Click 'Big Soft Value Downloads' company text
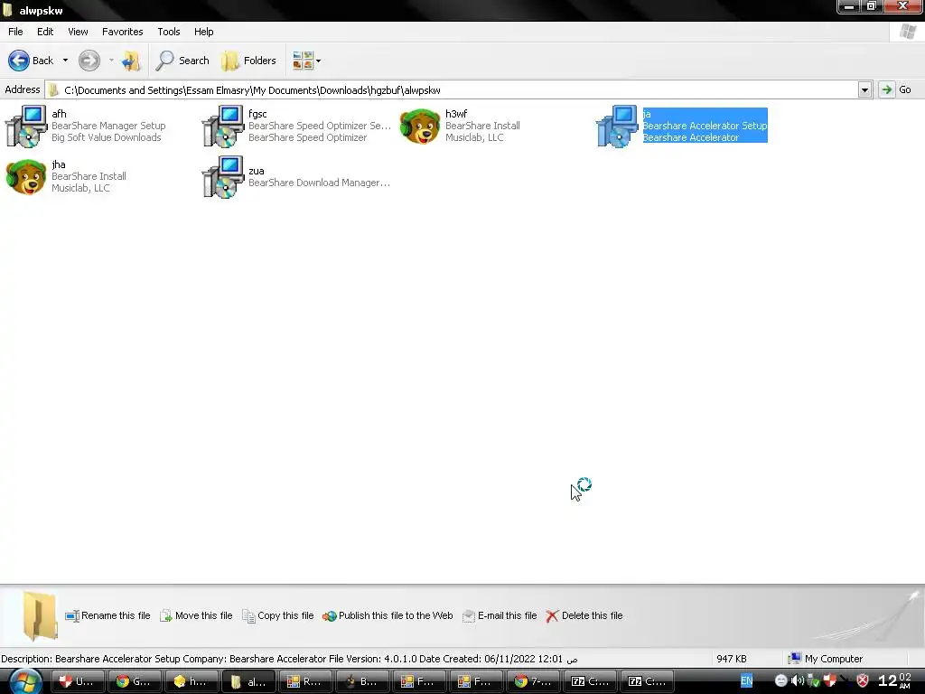 coord(107,137)
